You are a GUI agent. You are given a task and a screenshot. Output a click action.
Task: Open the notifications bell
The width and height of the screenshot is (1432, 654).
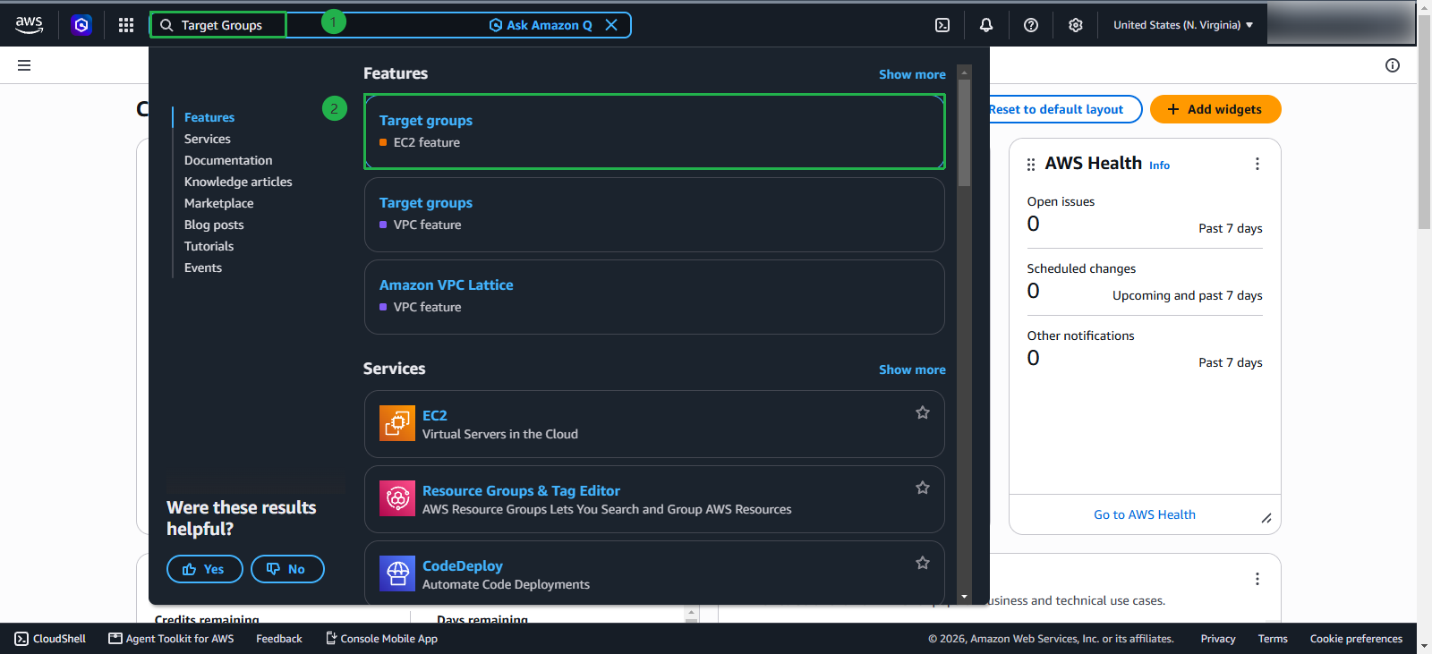coord(986,25)
